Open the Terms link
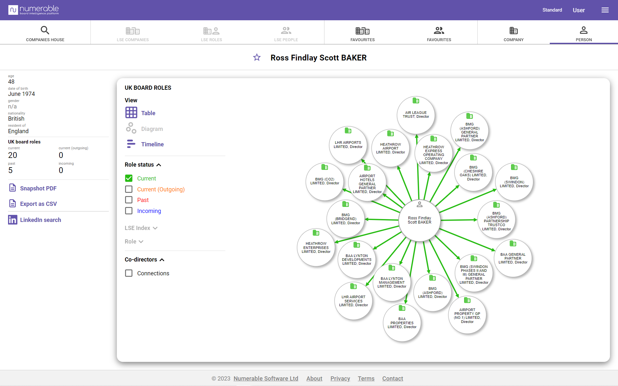The width and height of the screenshot is (618, 386). 366,378
